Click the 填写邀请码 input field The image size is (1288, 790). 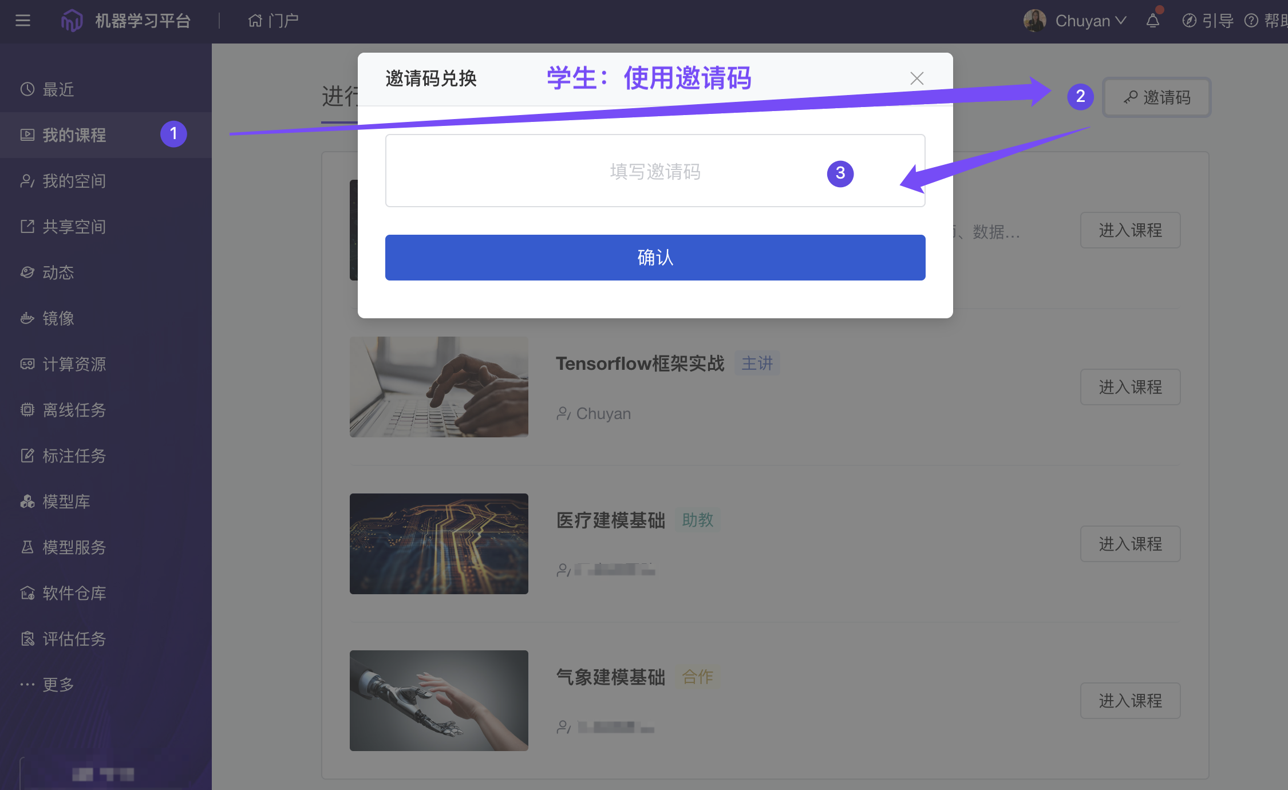(654, 171)
